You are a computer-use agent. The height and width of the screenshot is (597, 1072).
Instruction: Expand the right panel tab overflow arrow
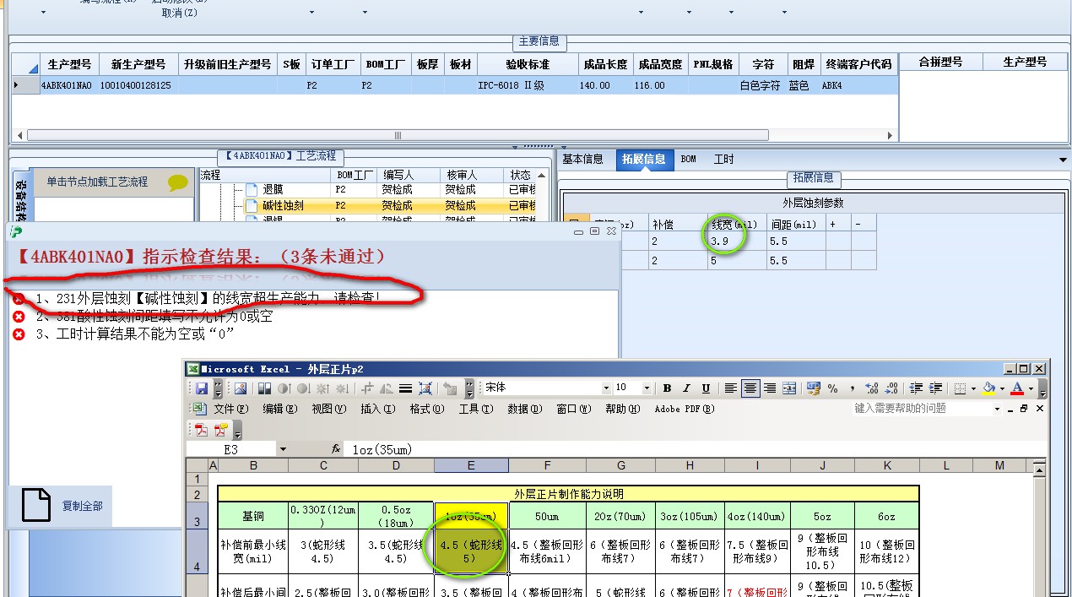pyautogui.click(x=1063, y=159)
